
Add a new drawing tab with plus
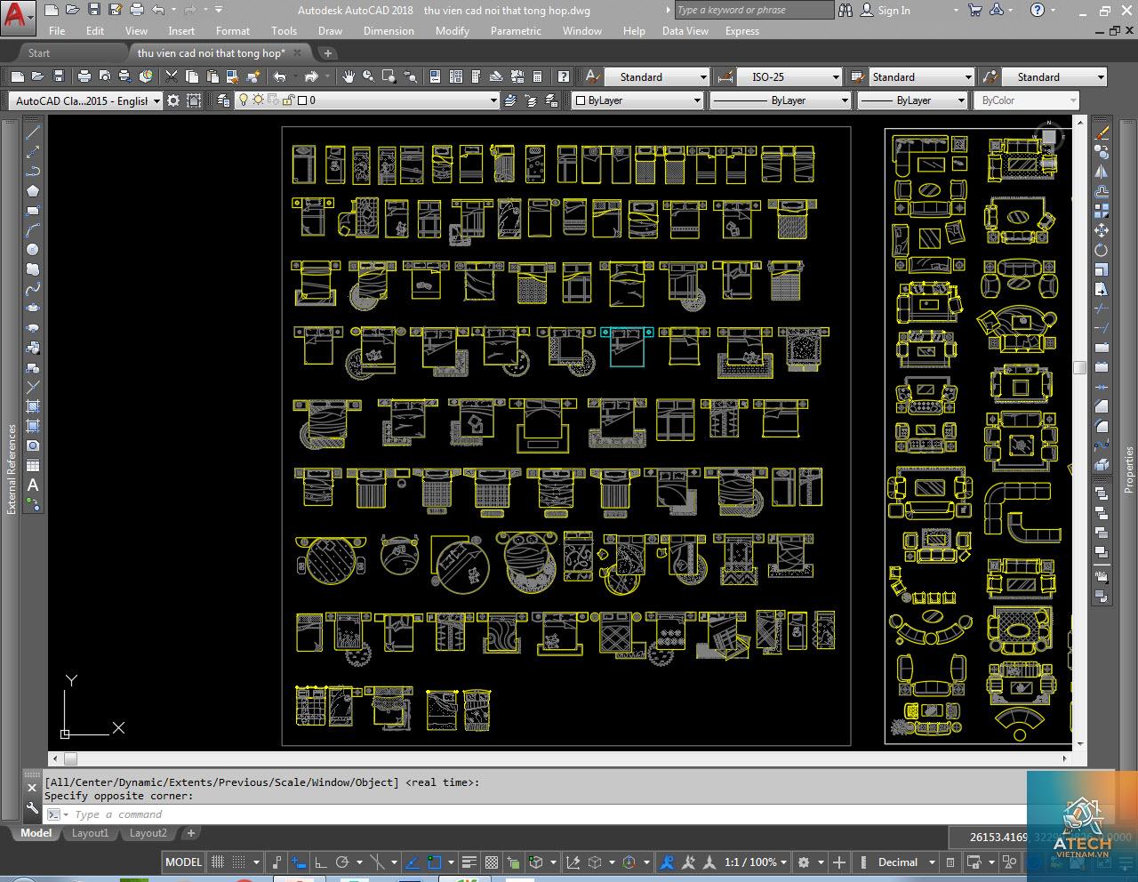coord(327,52)
